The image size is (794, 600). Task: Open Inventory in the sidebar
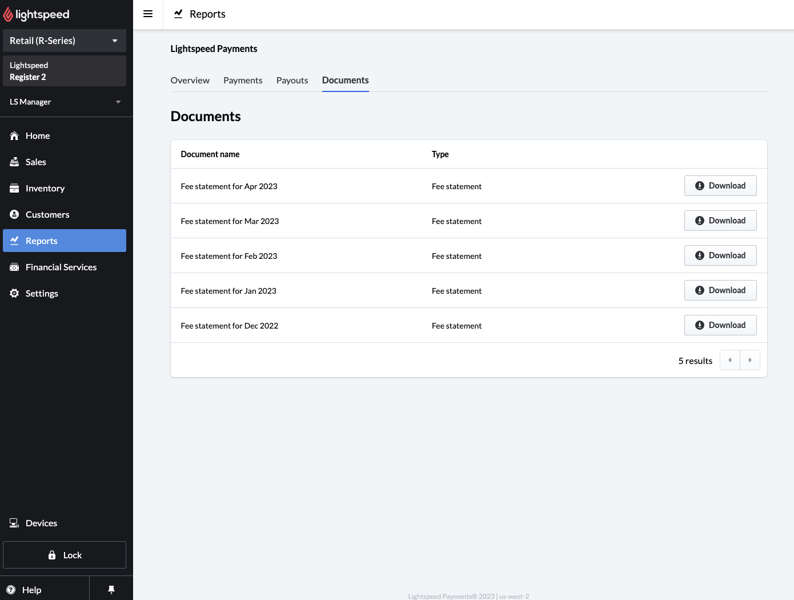click(65, 189)
